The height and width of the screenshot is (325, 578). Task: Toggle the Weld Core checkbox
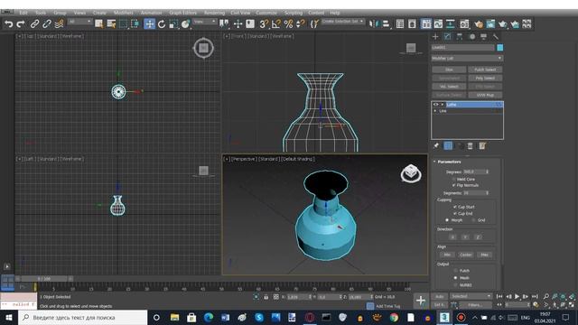point(453,179)
